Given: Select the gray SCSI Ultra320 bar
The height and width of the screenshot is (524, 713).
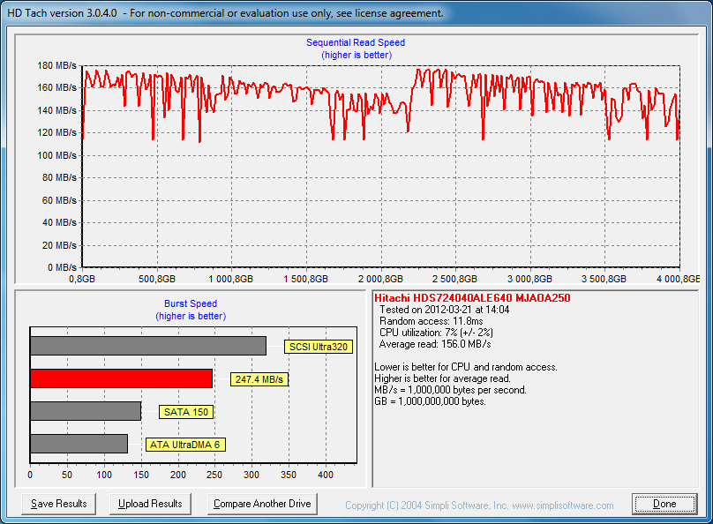Looking at the screenshot, I should coord(148,346).
